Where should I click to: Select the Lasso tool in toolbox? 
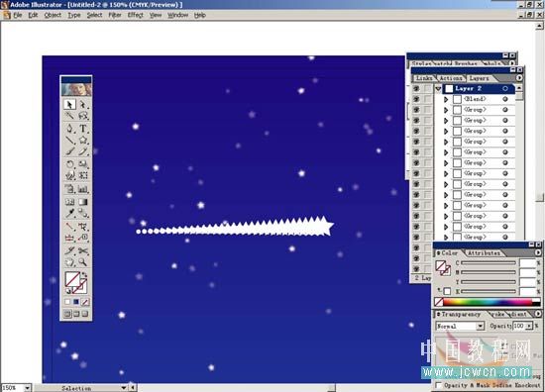click(x=83, y=116)
